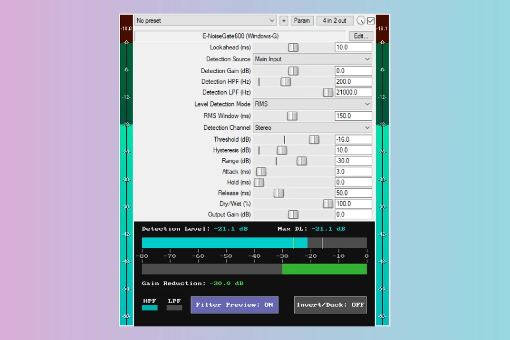Click the RMS Window value field

pos(353,116)
